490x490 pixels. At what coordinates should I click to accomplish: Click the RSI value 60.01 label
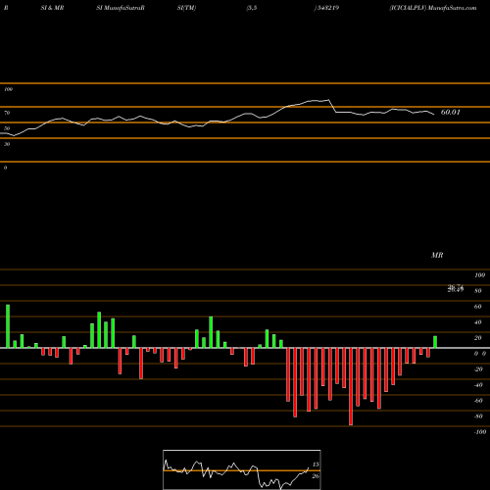451,112
